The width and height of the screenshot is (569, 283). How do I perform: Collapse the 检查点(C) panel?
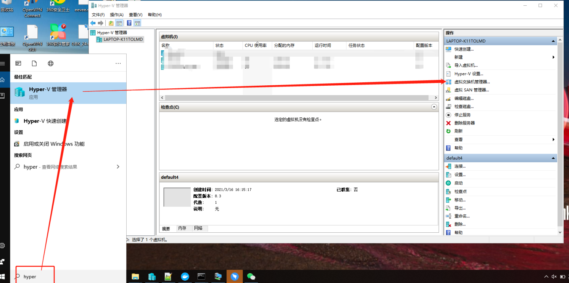(434, 107)
